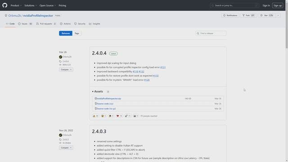Switch to the Insights tab
288x162 pixels.
click(x=94, y=24)
